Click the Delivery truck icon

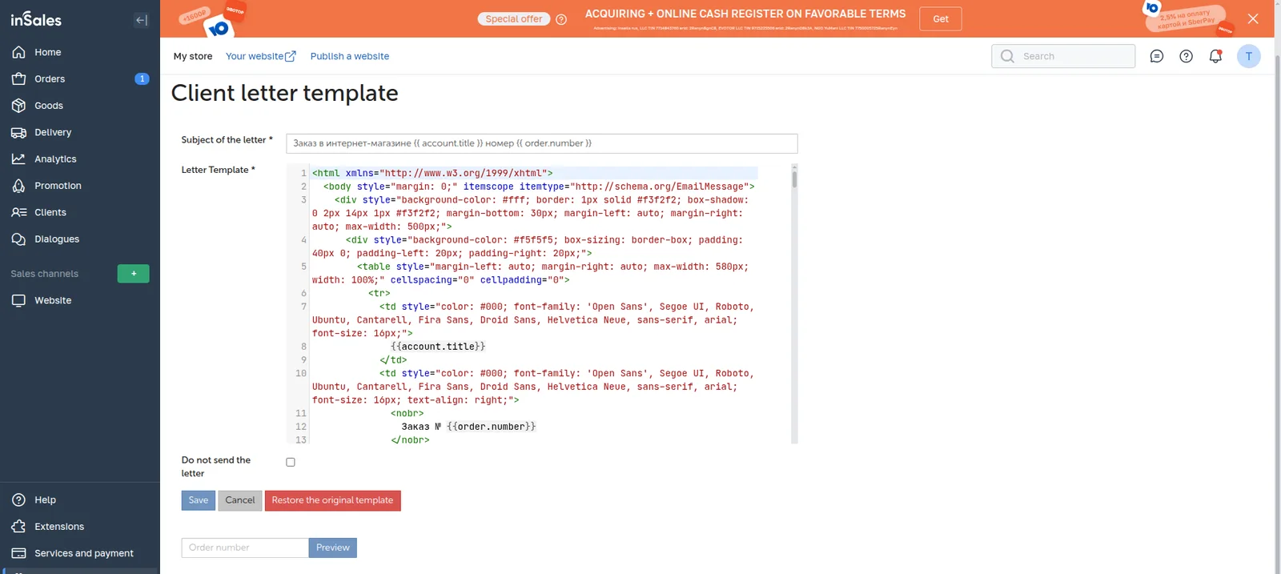coord(18,132)
